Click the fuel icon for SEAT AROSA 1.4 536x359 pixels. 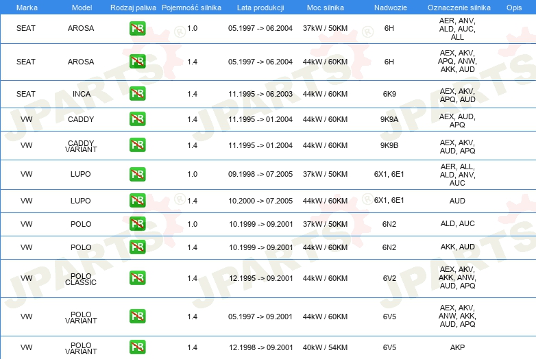[137, 62]
